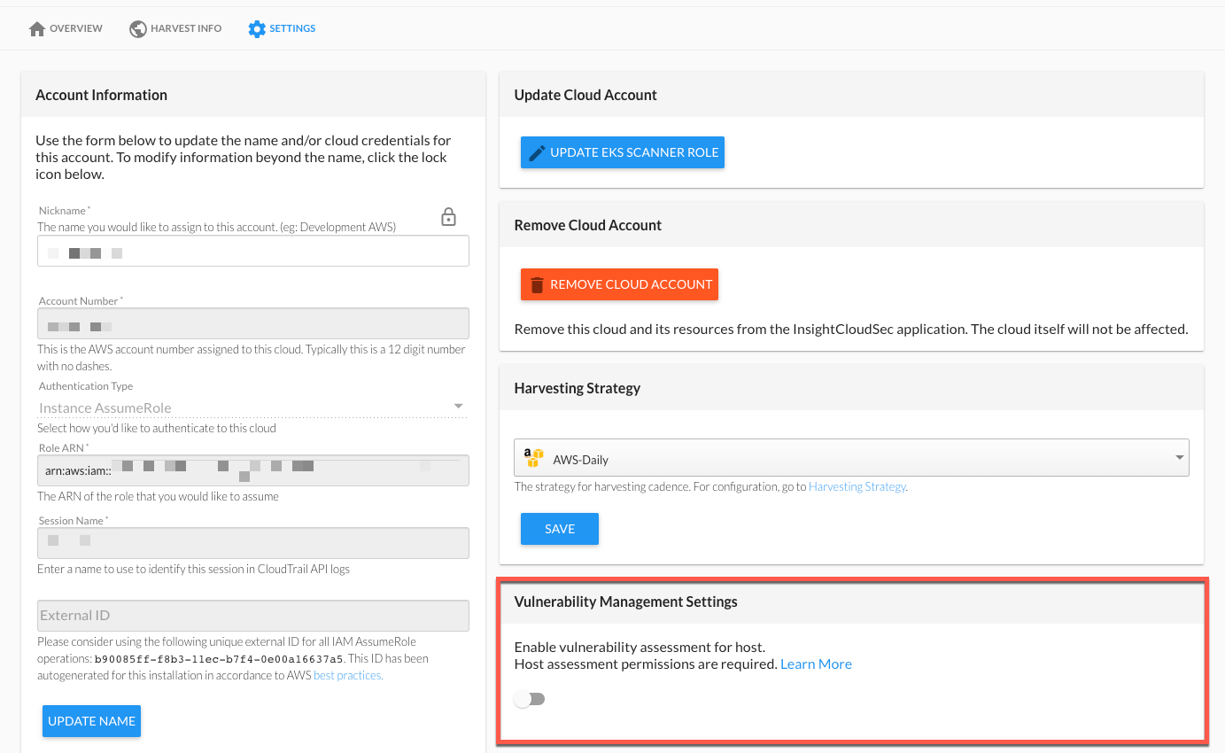1225x753 pixels.
Task: Switch to the Harvest Info tab
Action: pos(175,28)
